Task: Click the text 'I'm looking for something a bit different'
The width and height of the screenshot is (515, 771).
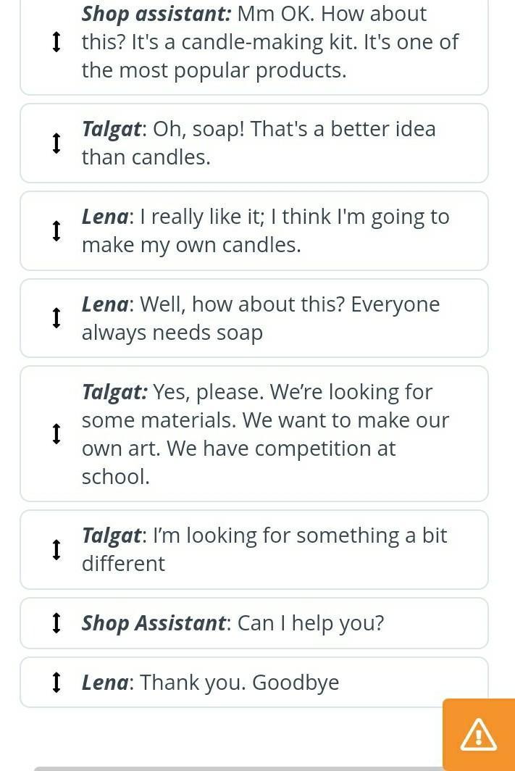Action: point(264,549)
